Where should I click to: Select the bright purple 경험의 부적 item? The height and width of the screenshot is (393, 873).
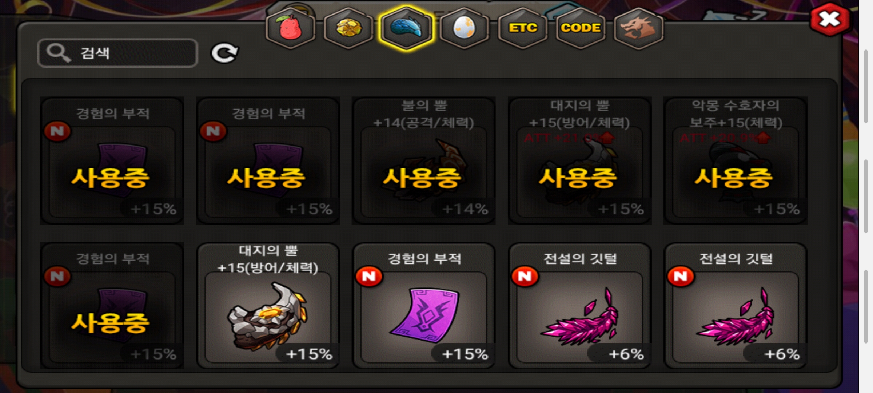[x=424, y=306]
